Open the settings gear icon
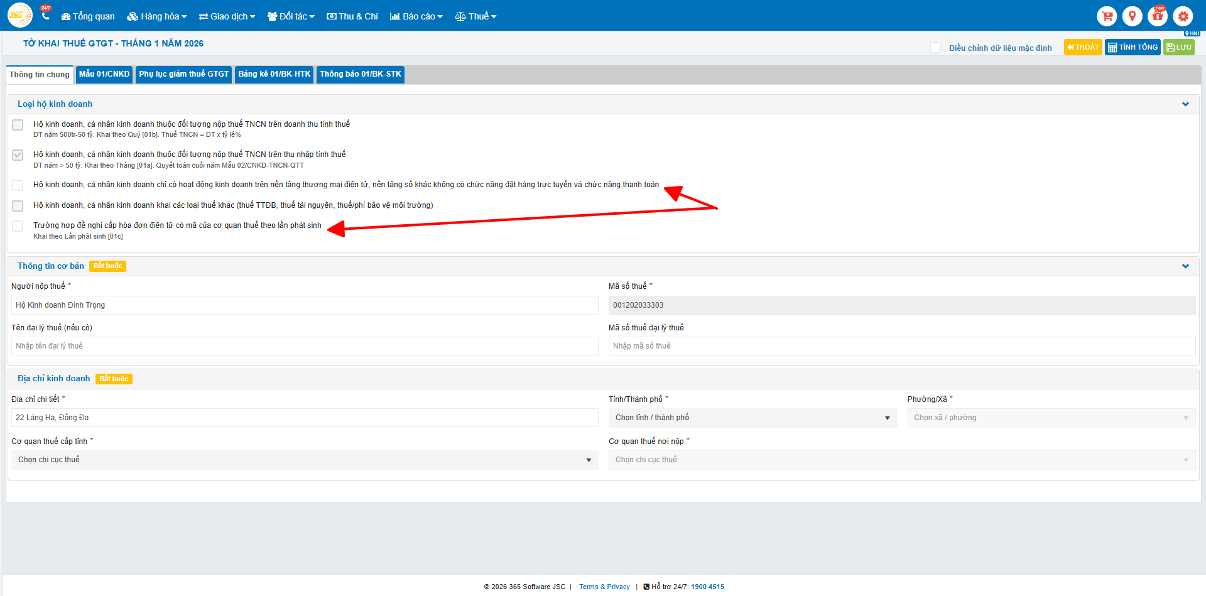This screenshot has width=1206, height=596. coord(1183,16)
